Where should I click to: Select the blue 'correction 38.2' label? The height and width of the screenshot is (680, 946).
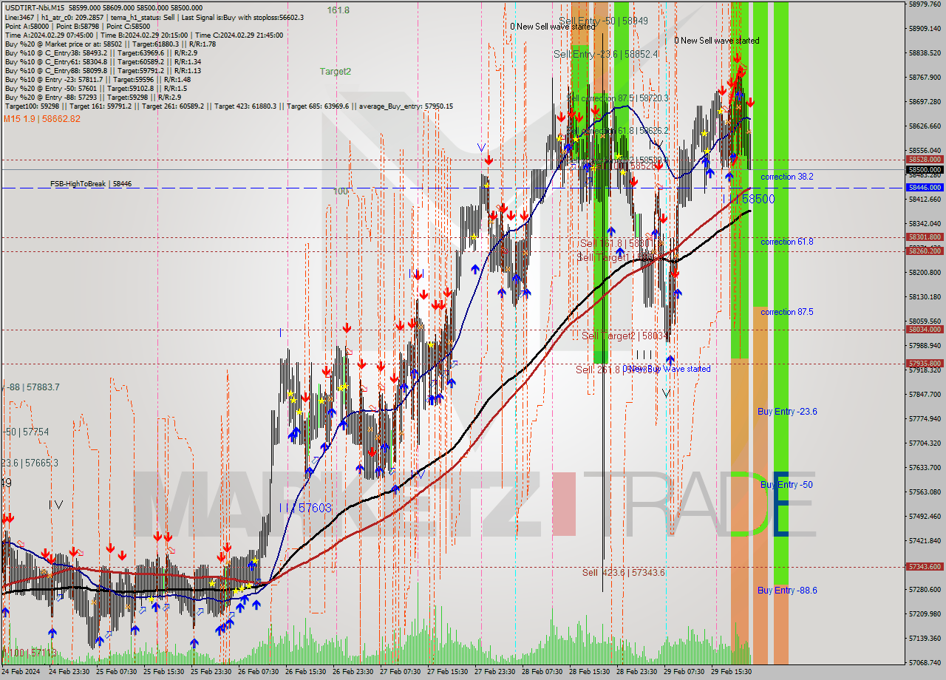click(x=787, y=177)
